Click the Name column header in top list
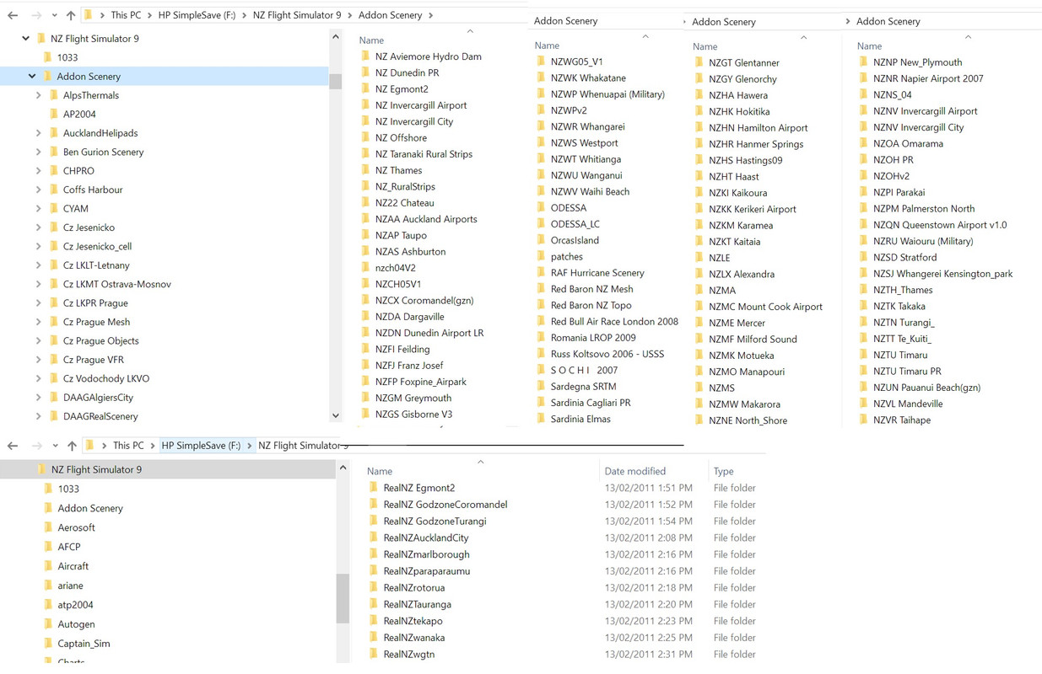 [371, 40]
